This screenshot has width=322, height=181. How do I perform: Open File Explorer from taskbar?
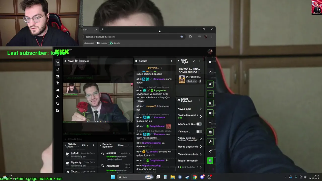click(x=172, y=177)
